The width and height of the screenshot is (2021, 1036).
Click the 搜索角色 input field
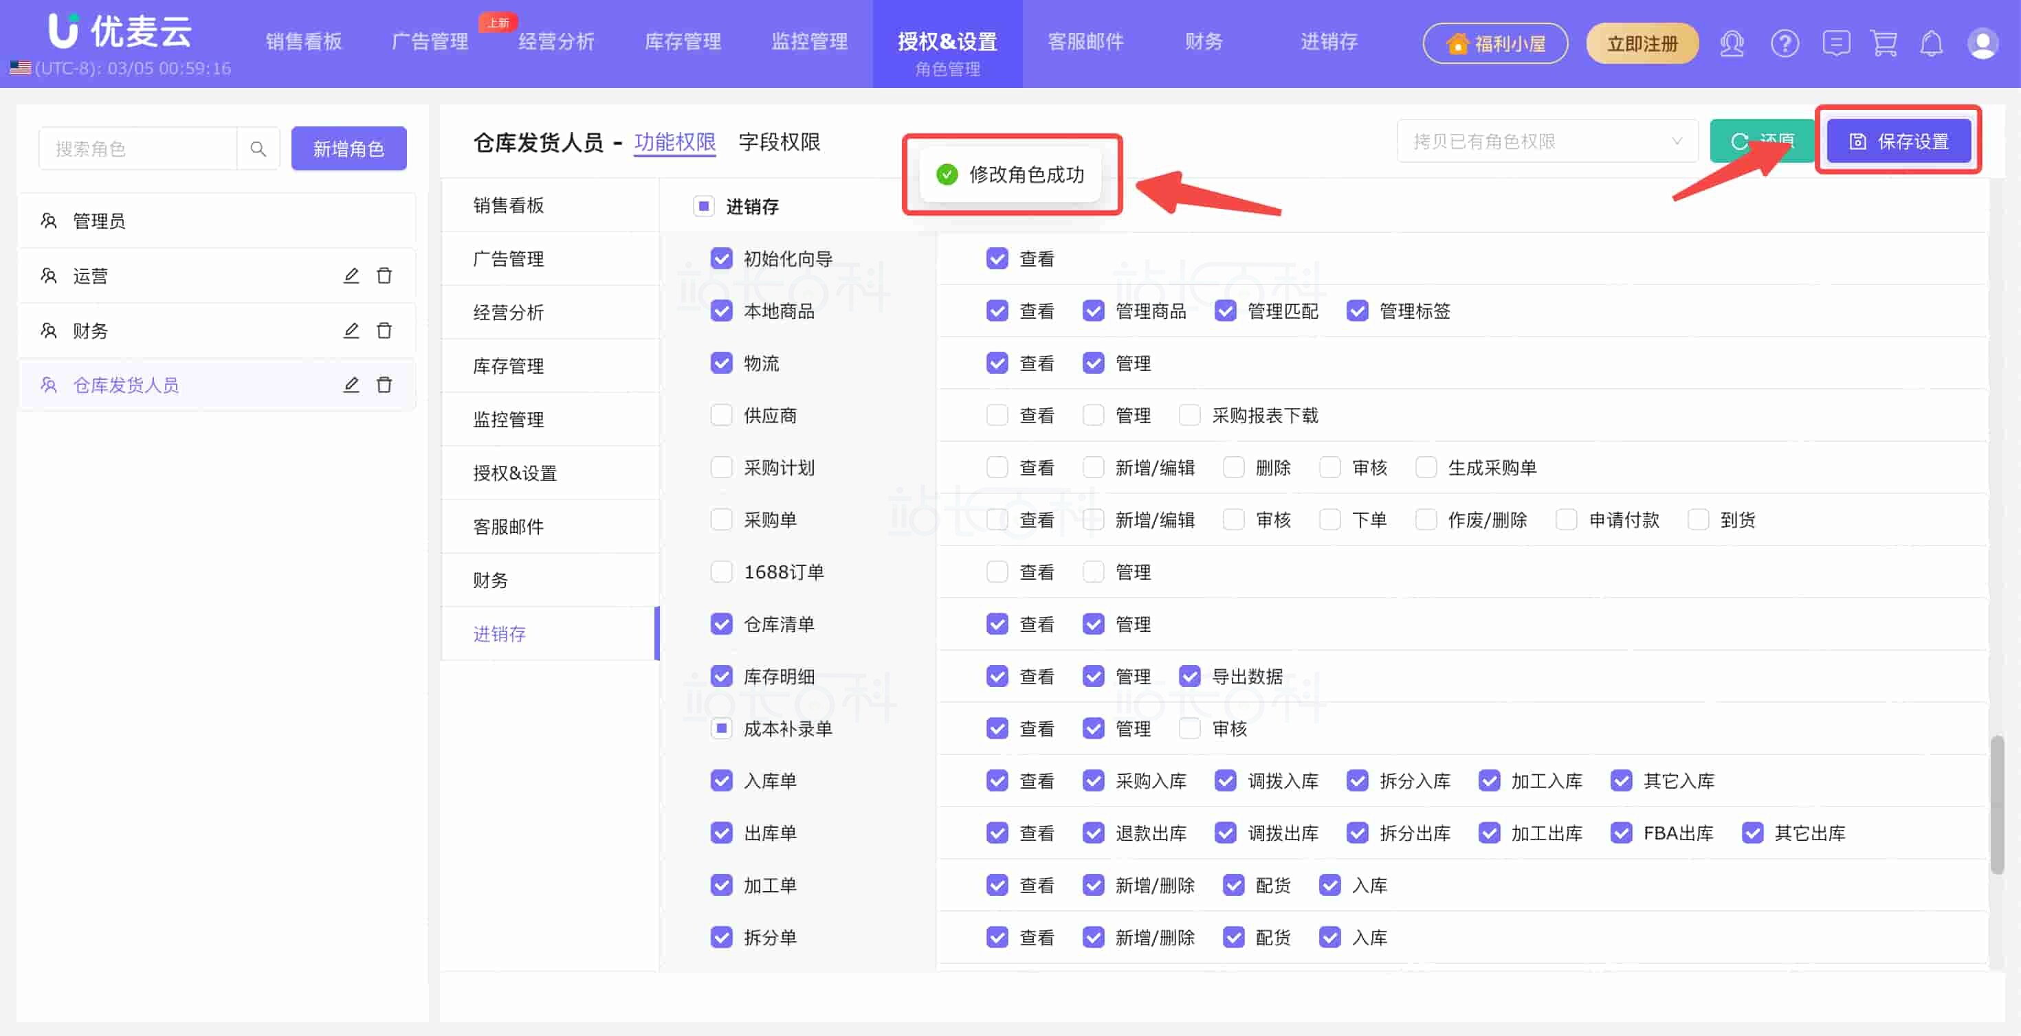pos(138,148)
